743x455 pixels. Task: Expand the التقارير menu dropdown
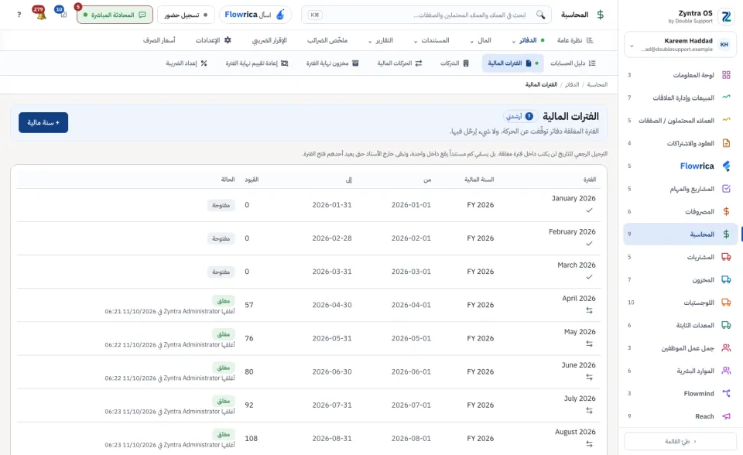(x=381, y=40)
